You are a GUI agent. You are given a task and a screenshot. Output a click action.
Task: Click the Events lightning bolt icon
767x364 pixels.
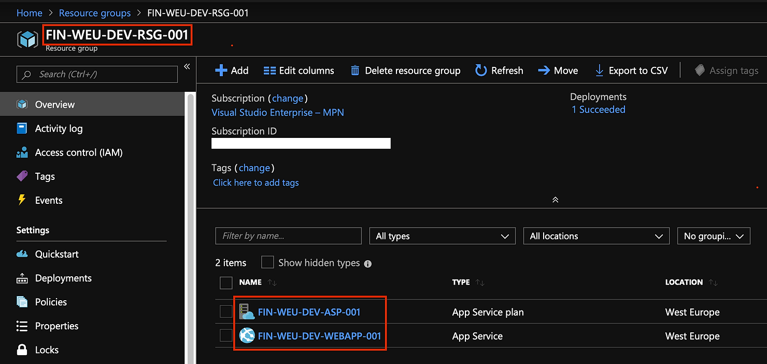coord(22,200)
